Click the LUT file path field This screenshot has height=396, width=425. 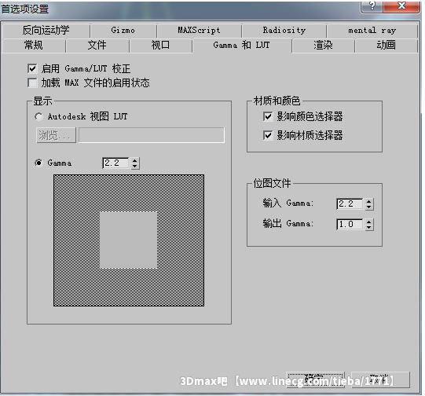[x=152, y=135]
